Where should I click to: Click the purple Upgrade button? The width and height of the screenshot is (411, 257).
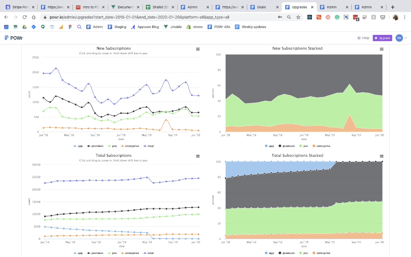(382, 38)
